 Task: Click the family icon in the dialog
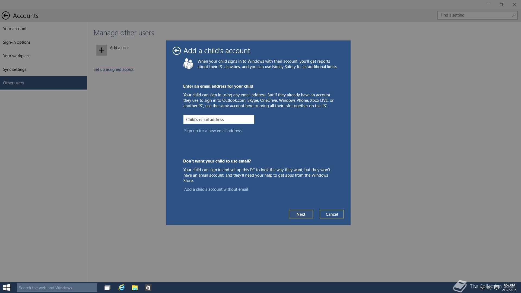[188, 64]
